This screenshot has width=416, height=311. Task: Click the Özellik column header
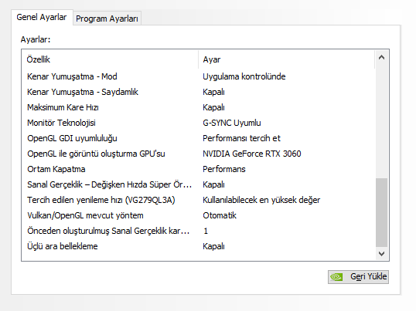[x=110, y=59]
